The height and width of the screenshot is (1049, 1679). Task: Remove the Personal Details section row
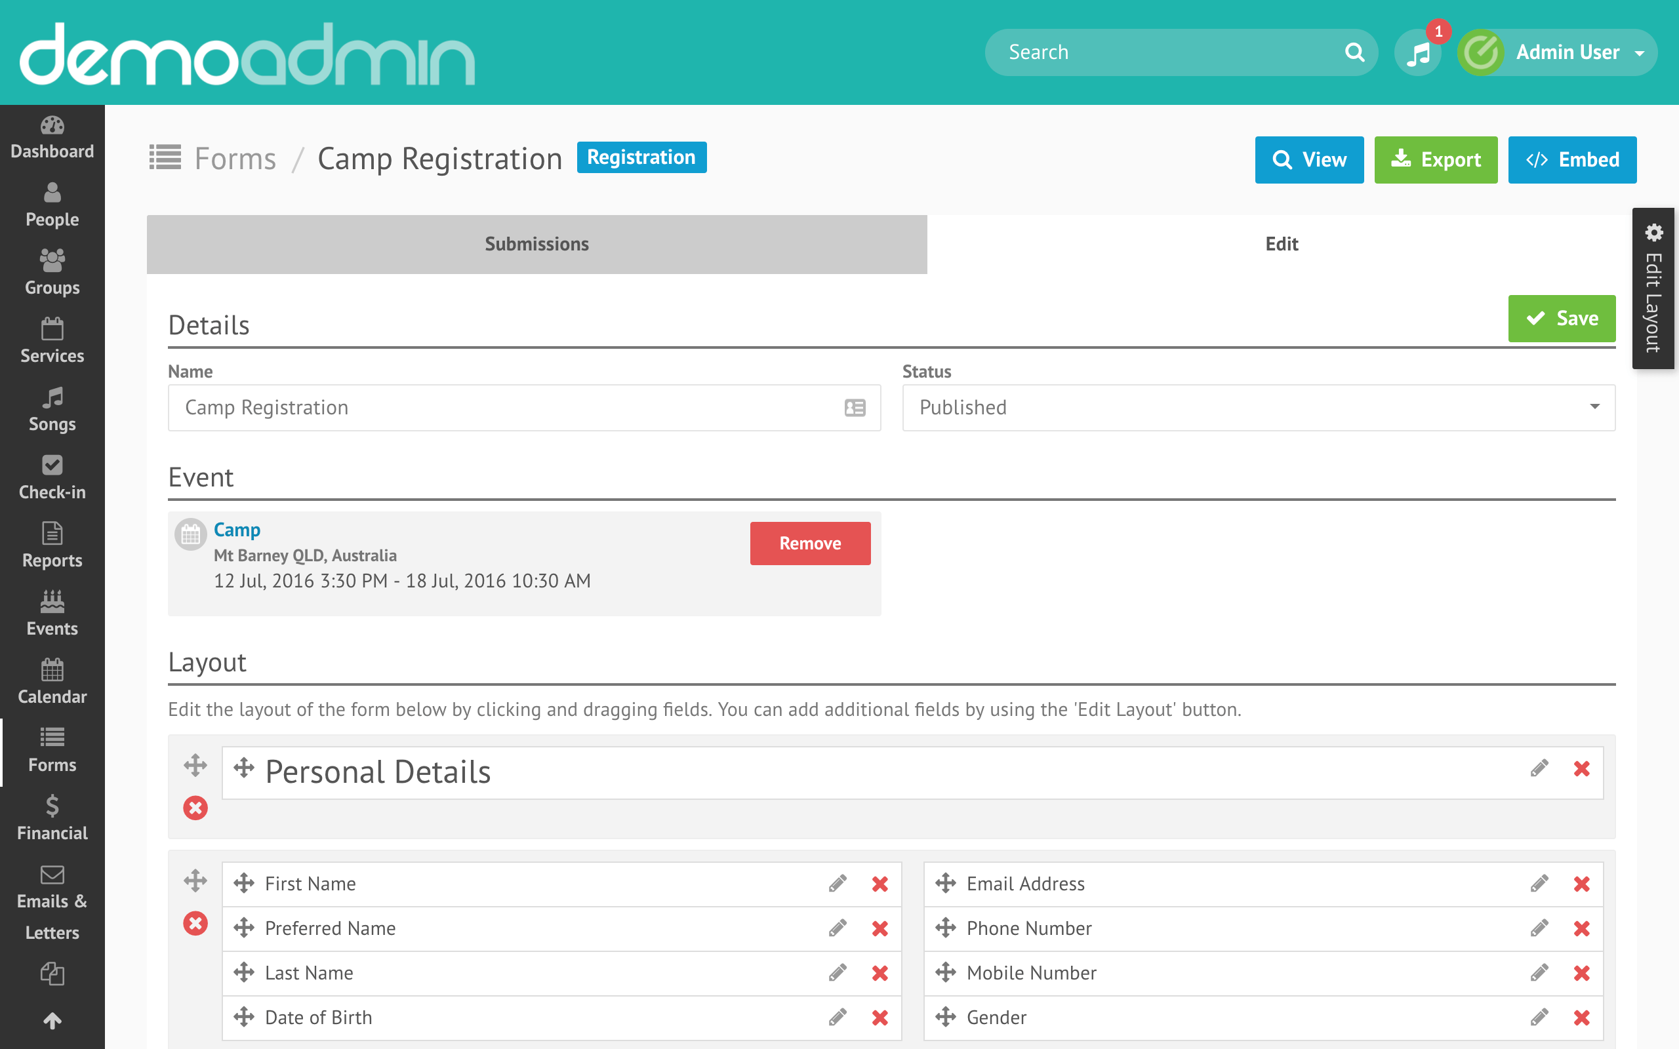click(x=195, y=808)
